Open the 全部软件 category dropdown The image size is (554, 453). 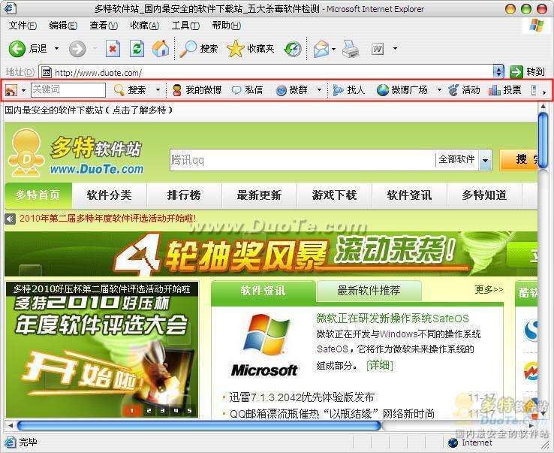pos(486,160)
